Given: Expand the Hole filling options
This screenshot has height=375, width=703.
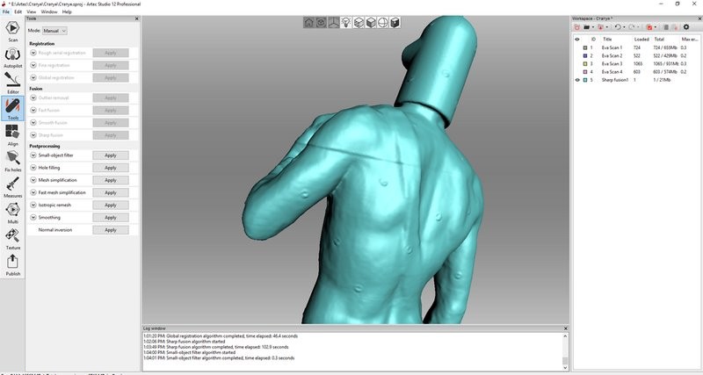Looking at the screenshot, I should click(x=33, y=168).
